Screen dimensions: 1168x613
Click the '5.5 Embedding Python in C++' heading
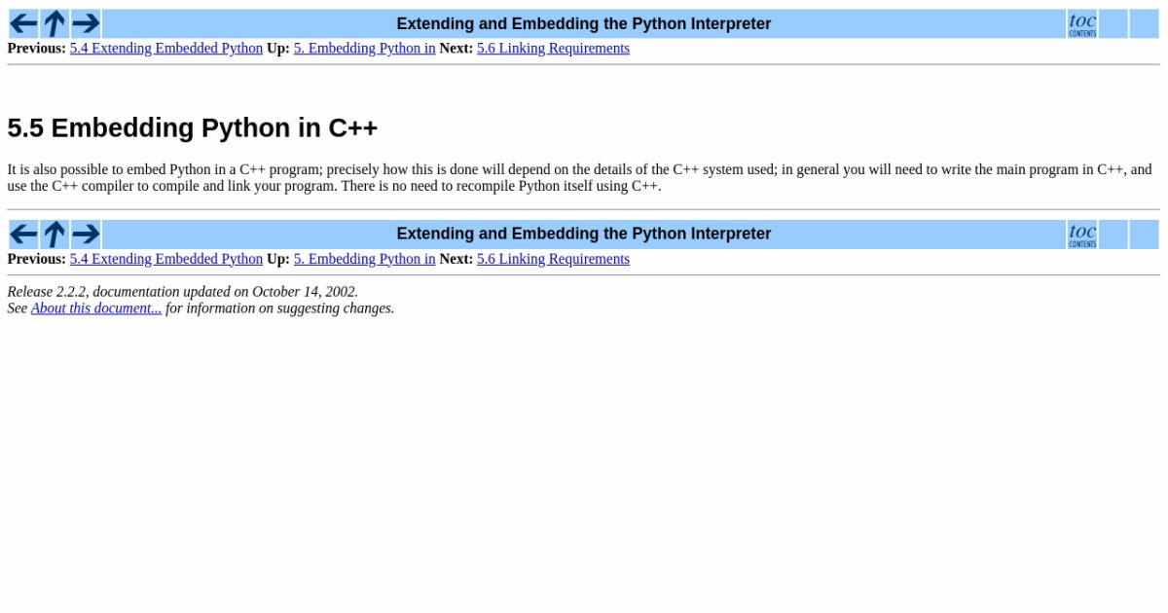click(x=193, y=127)
